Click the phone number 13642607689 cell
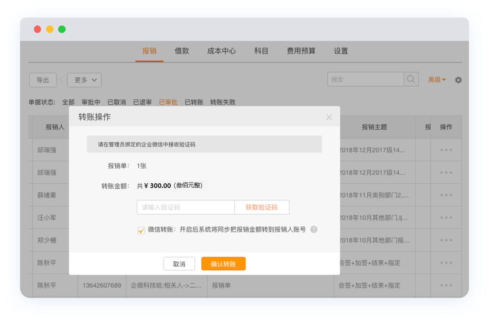This screenshot has height=321, width=489. (x=102, y=285)
